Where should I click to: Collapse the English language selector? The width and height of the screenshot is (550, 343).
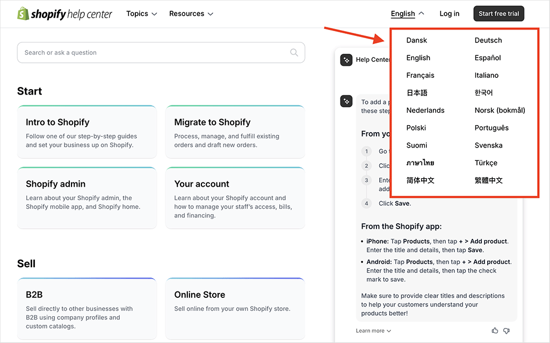407,13
